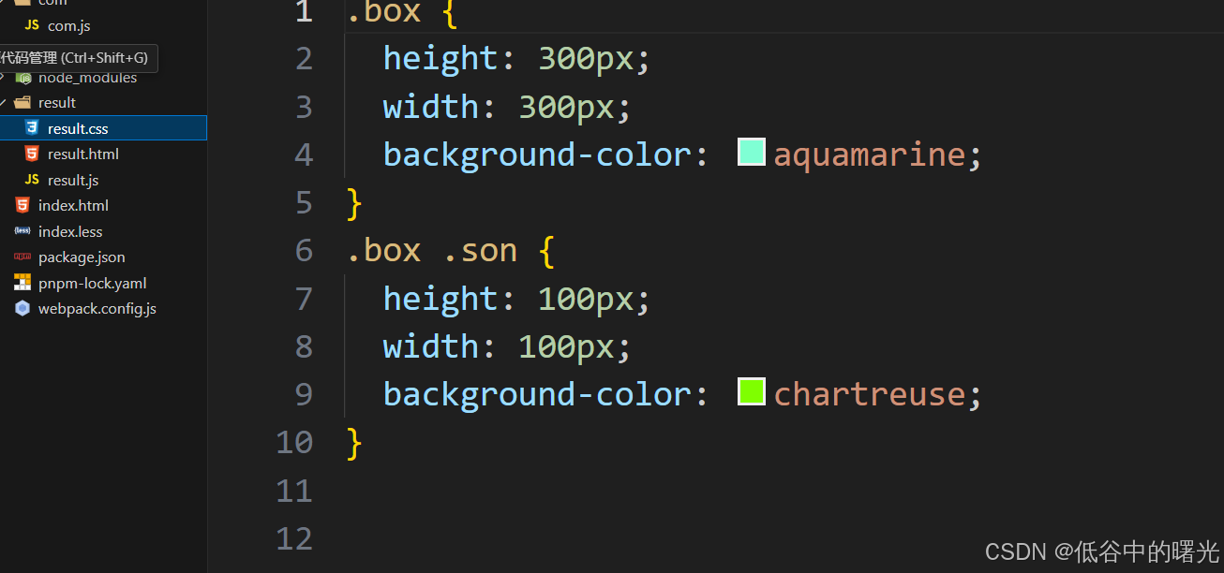This screenshot has width=1224, height=573.
Task: Click line number 6 in the gutter
Action: pyautogui.click(x=303, y=250)
